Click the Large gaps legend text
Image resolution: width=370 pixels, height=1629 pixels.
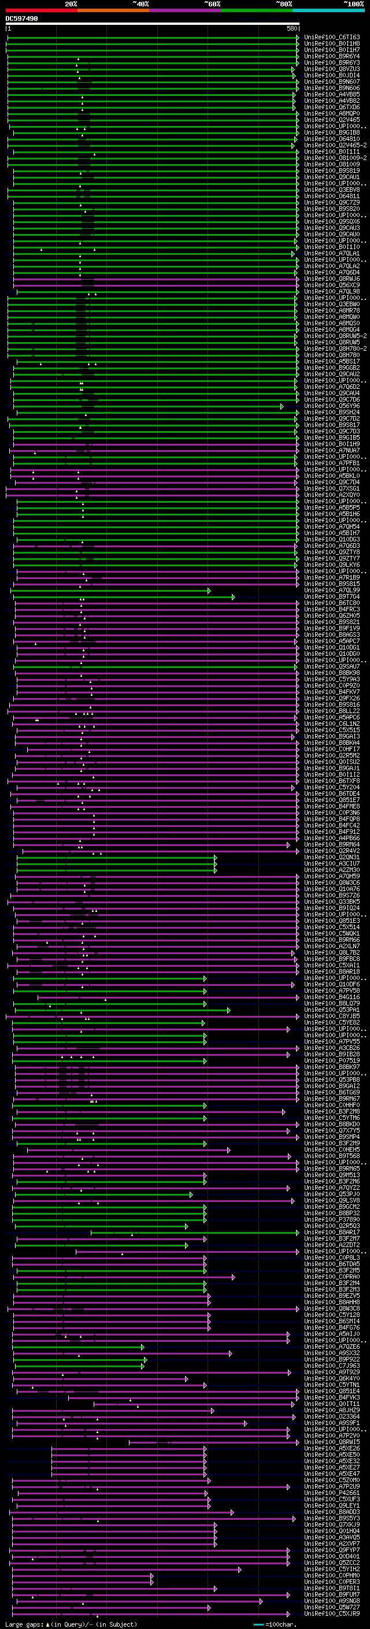tap(71, 1624)
